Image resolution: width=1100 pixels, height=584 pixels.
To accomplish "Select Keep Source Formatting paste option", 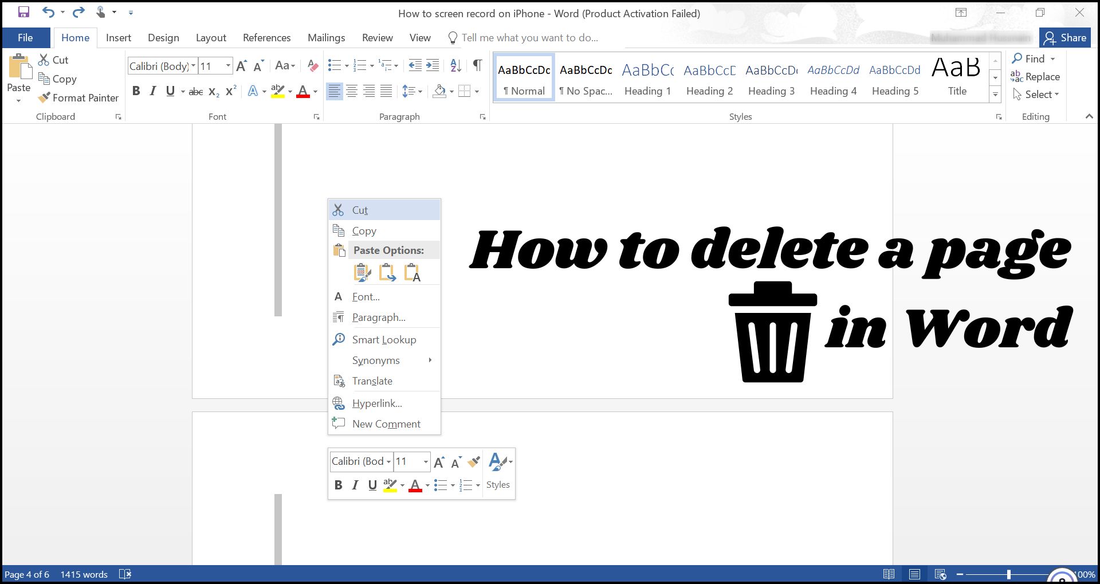I will pyautogui.click(x=362, y=272).
